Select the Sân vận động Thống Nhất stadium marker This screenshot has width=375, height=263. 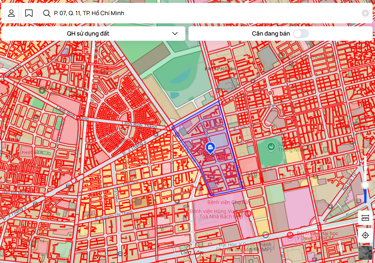271,147
